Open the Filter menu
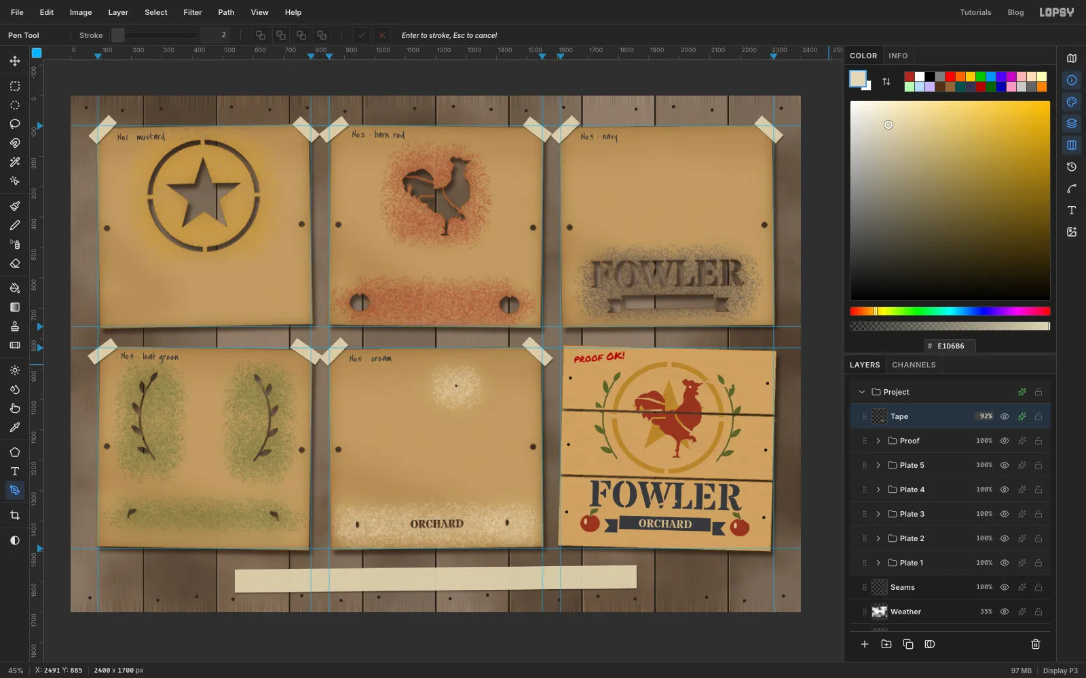 pos(193,12)
